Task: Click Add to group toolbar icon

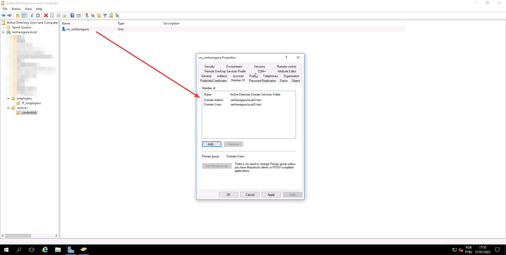Action: point(117,16)
